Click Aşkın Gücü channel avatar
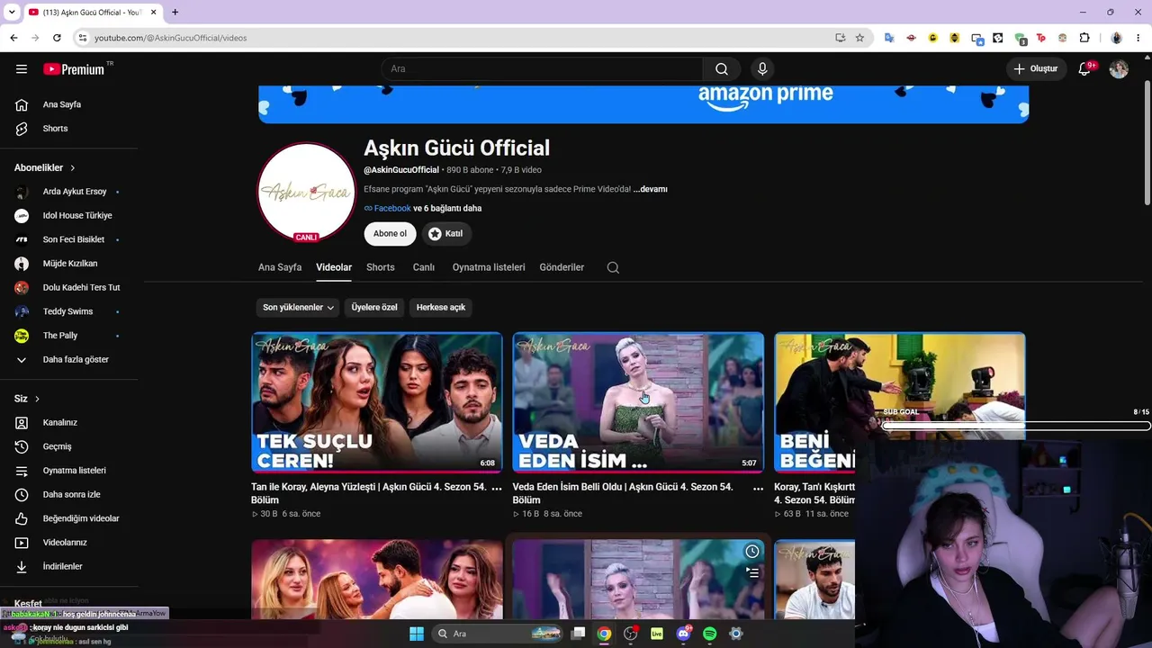1152x648 pixels. click(307, 192)
